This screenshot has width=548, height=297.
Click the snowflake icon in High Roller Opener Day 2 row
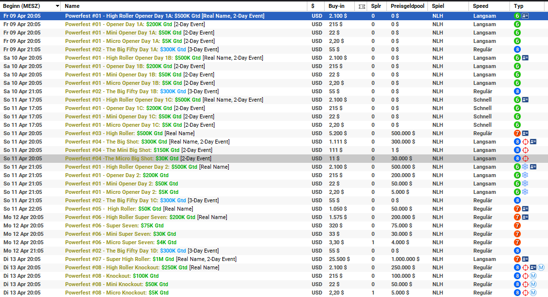(x=525, y=167)
